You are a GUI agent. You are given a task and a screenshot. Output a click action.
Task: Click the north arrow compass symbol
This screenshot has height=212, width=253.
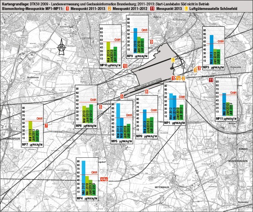[x=61, y=46]
